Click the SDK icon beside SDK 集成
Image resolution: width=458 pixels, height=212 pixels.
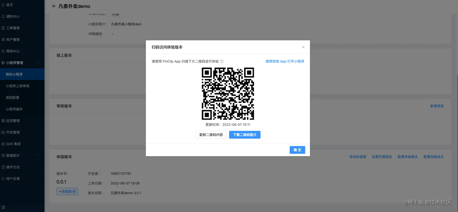(3, 144)
